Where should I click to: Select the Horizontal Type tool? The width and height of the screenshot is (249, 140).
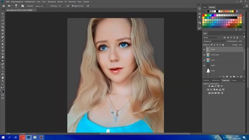coord(3,68)
